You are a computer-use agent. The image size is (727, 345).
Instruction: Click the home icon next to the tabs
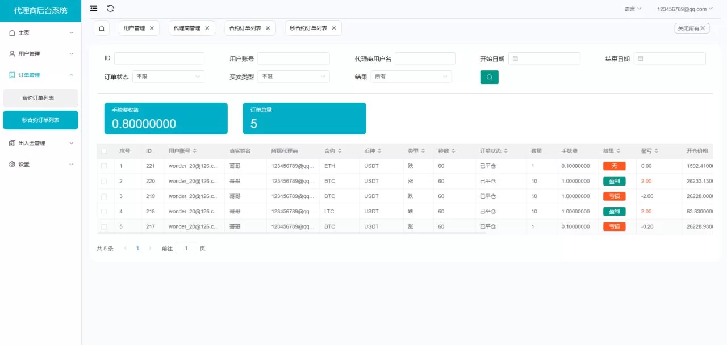(x=102, y=27)
